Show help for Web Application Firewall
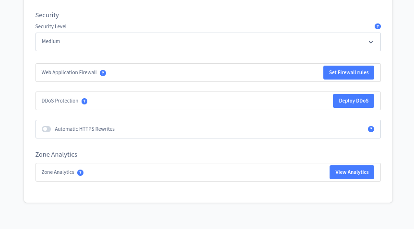This screenshot has width=414, height=229. click(103, 73)
